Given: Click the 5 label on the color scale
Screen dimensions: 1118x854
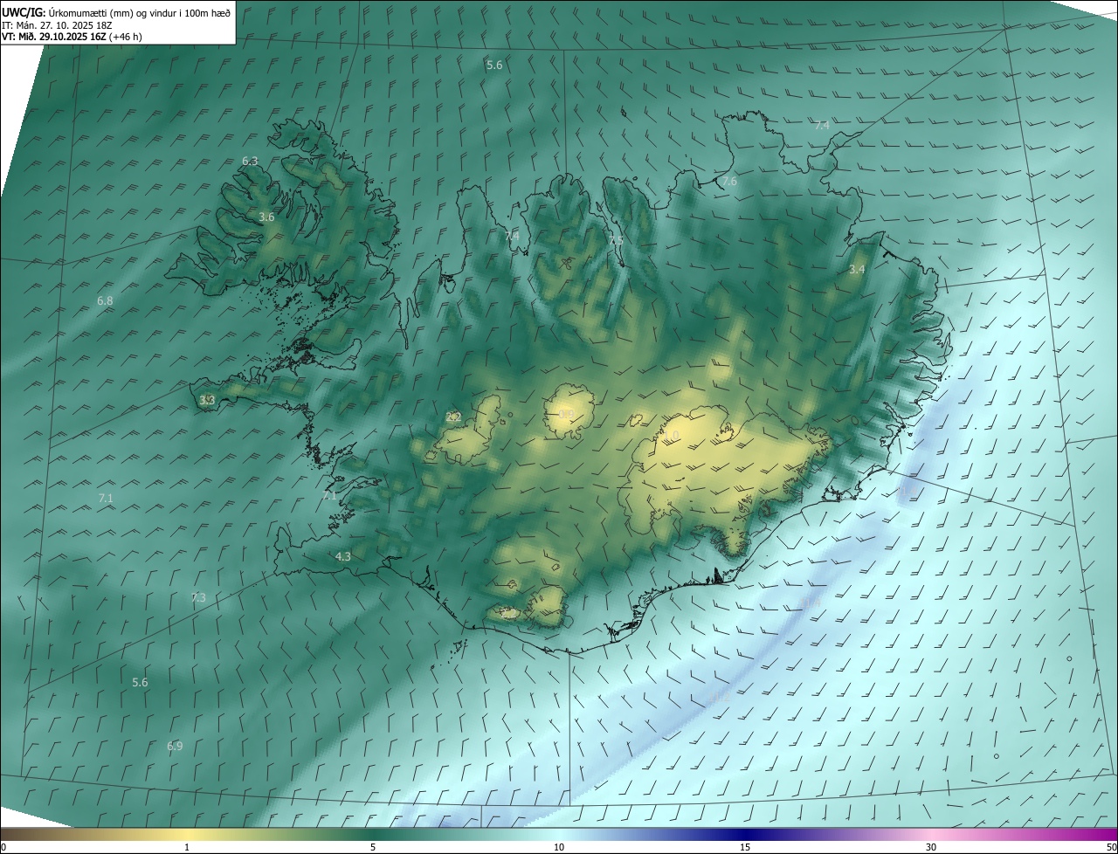Looking at the screenshot, I should click(x=373, y=847).
